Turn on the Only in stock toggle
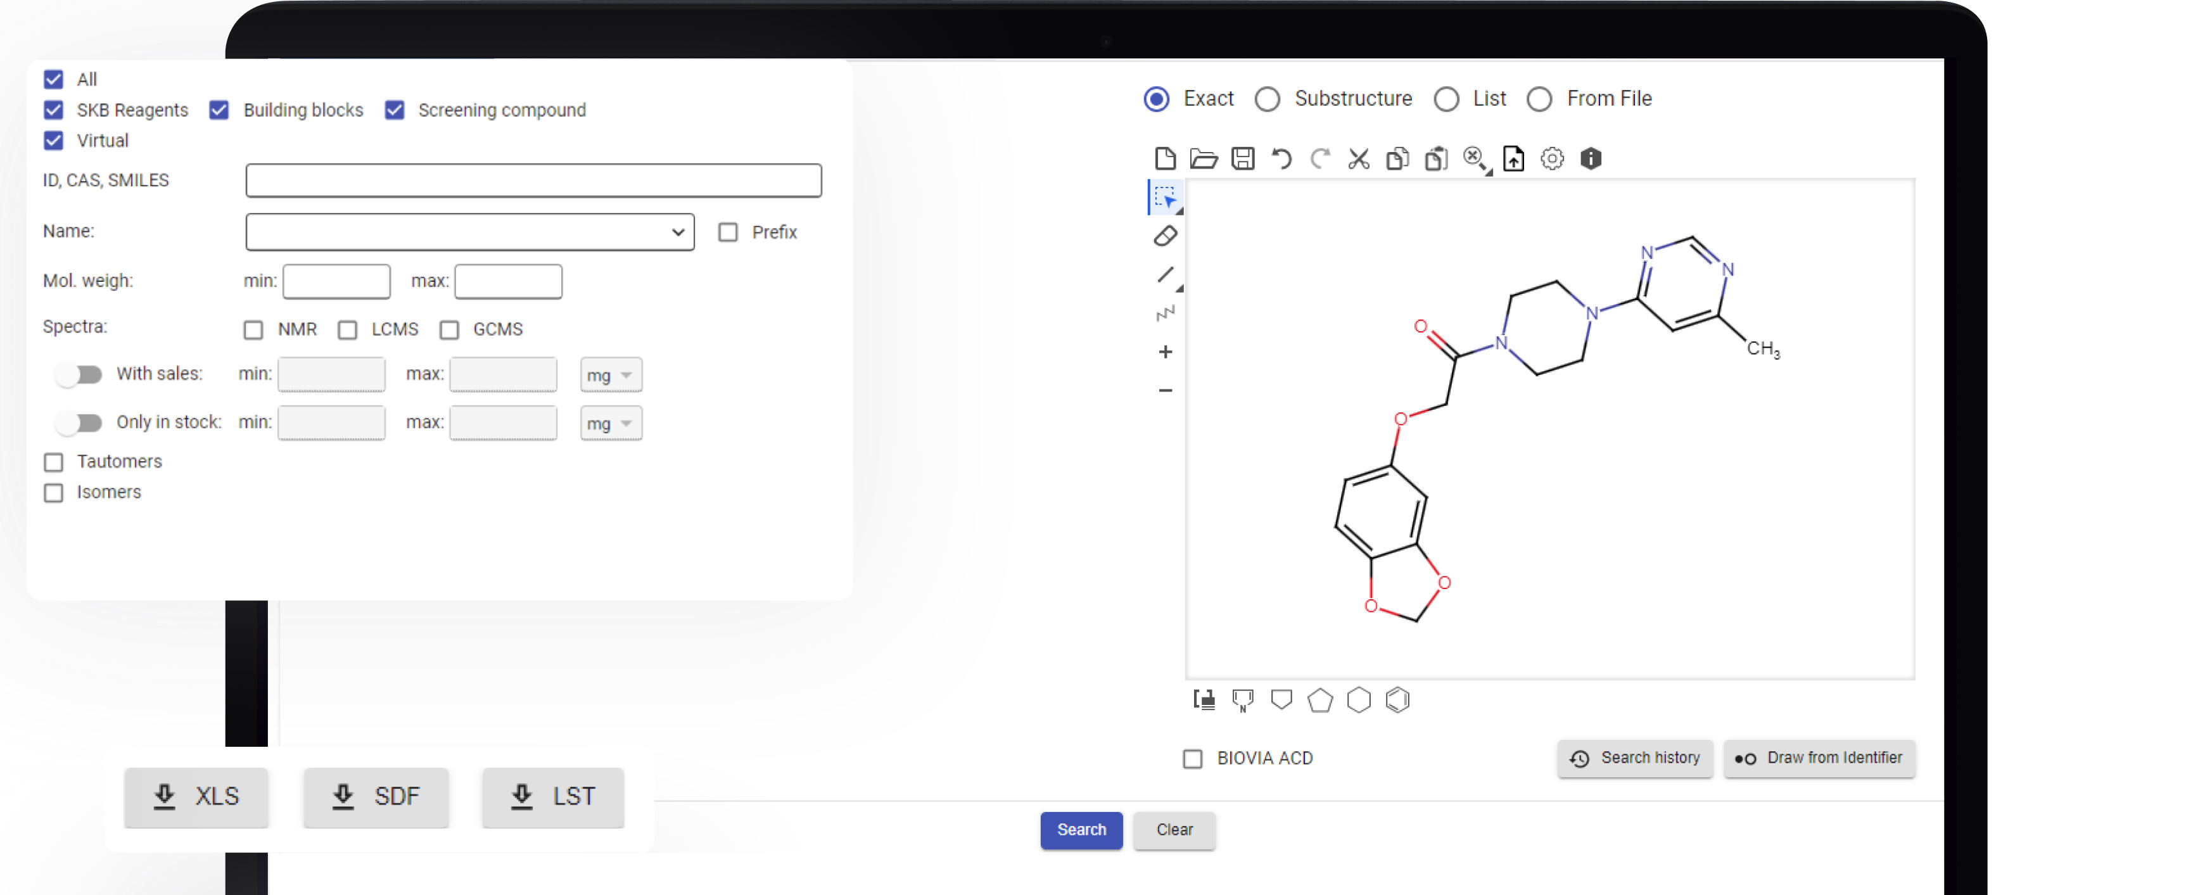The image size is (2193, 895). [79, 422]
